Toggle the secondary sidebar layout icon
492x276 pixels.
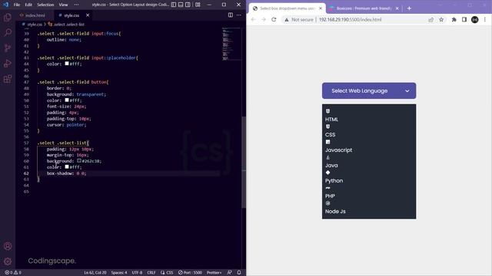click(x=188, y=5)
